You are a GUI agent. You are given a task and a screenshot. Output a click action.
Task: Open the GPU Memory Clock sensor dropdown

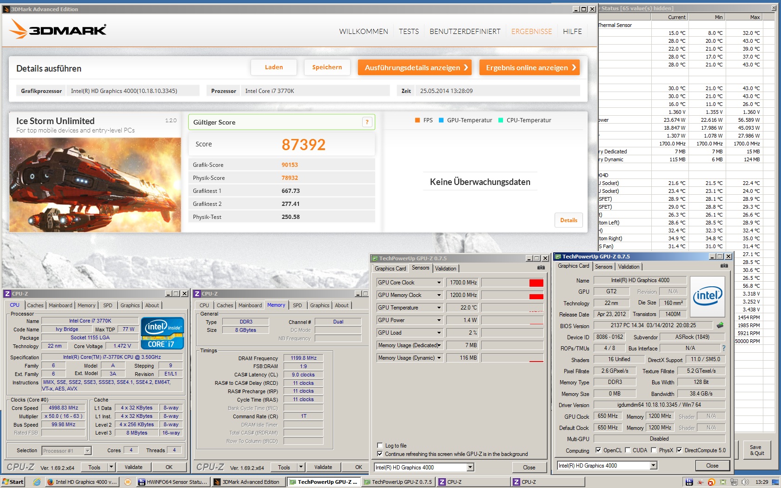tap(439, 295)
